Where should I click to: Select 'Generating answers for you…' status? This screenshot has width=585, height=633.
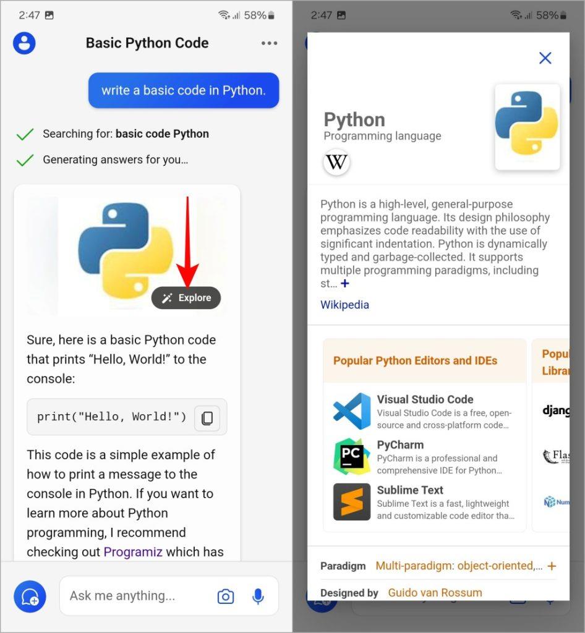pos(116,160)
